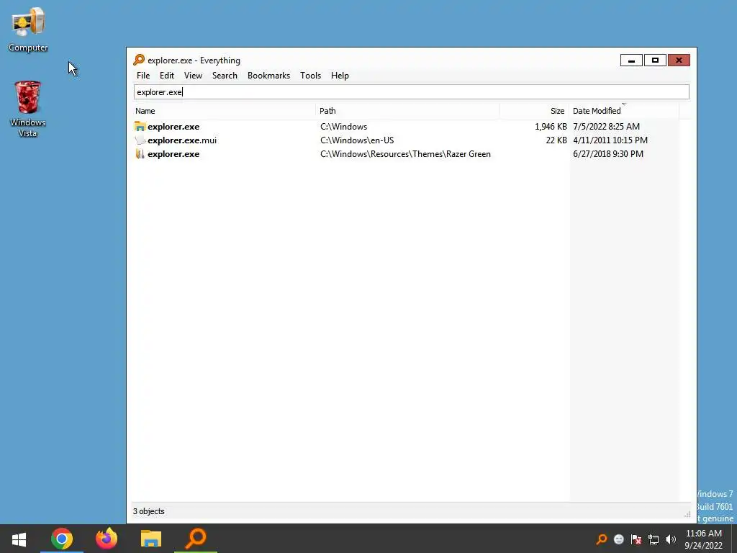Viewport: 737px width, 553px height.
Task: Click the Everything magnifier icon in title bar
Action: [x=139, y=60]
